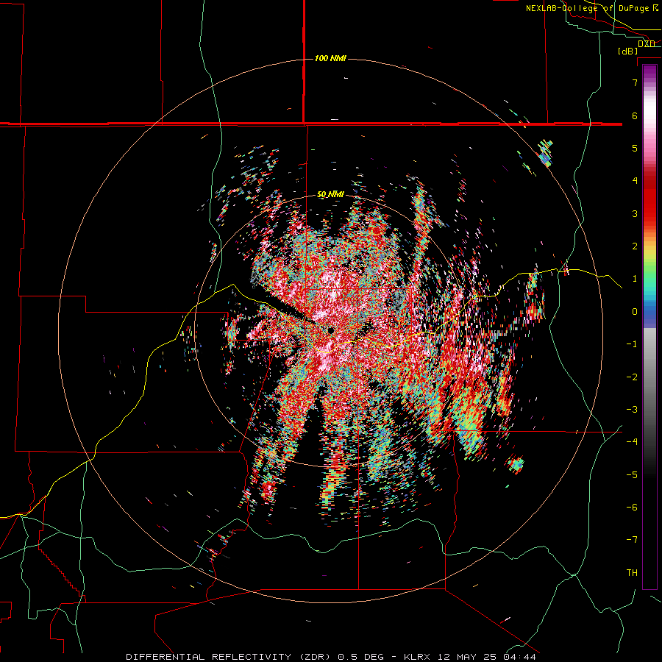Click the '7' value on the dB scale
Viewport: 662px width, 662px height.
click(x=635, y=82)
